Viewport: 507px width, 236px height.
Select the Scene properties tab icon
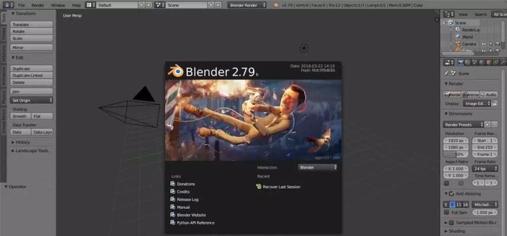pos(475,63)
